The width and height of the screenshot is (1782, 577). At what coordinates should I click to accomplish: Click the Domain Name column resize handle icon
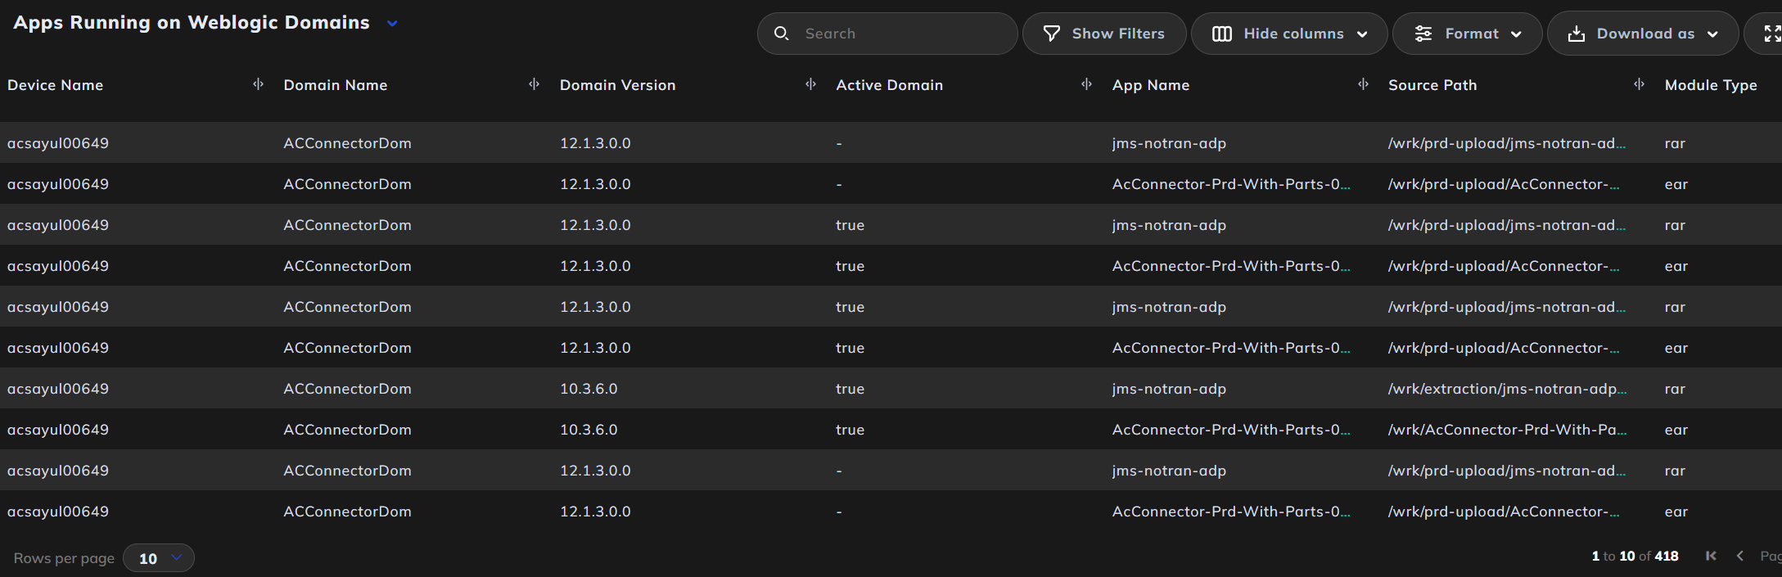pos(534,84)
